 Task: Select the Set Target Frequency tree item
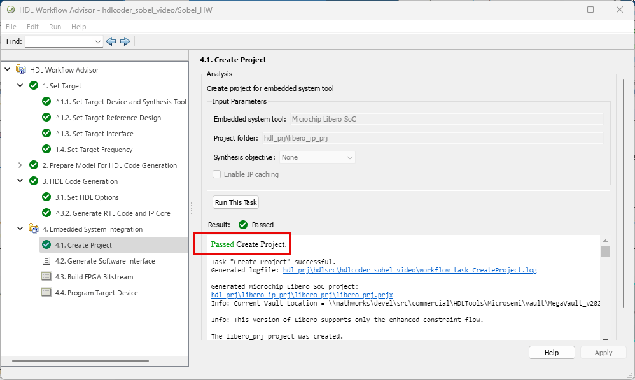click(100, 150)
